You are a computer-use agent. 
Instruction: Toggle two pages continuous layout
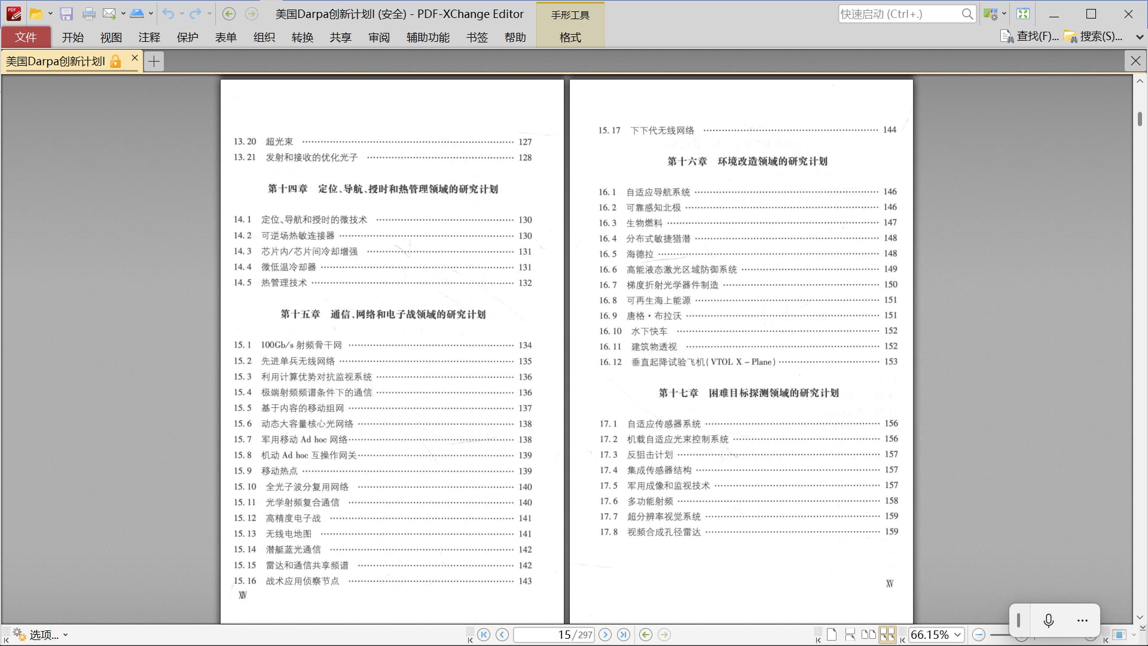[x=887, y=635]
